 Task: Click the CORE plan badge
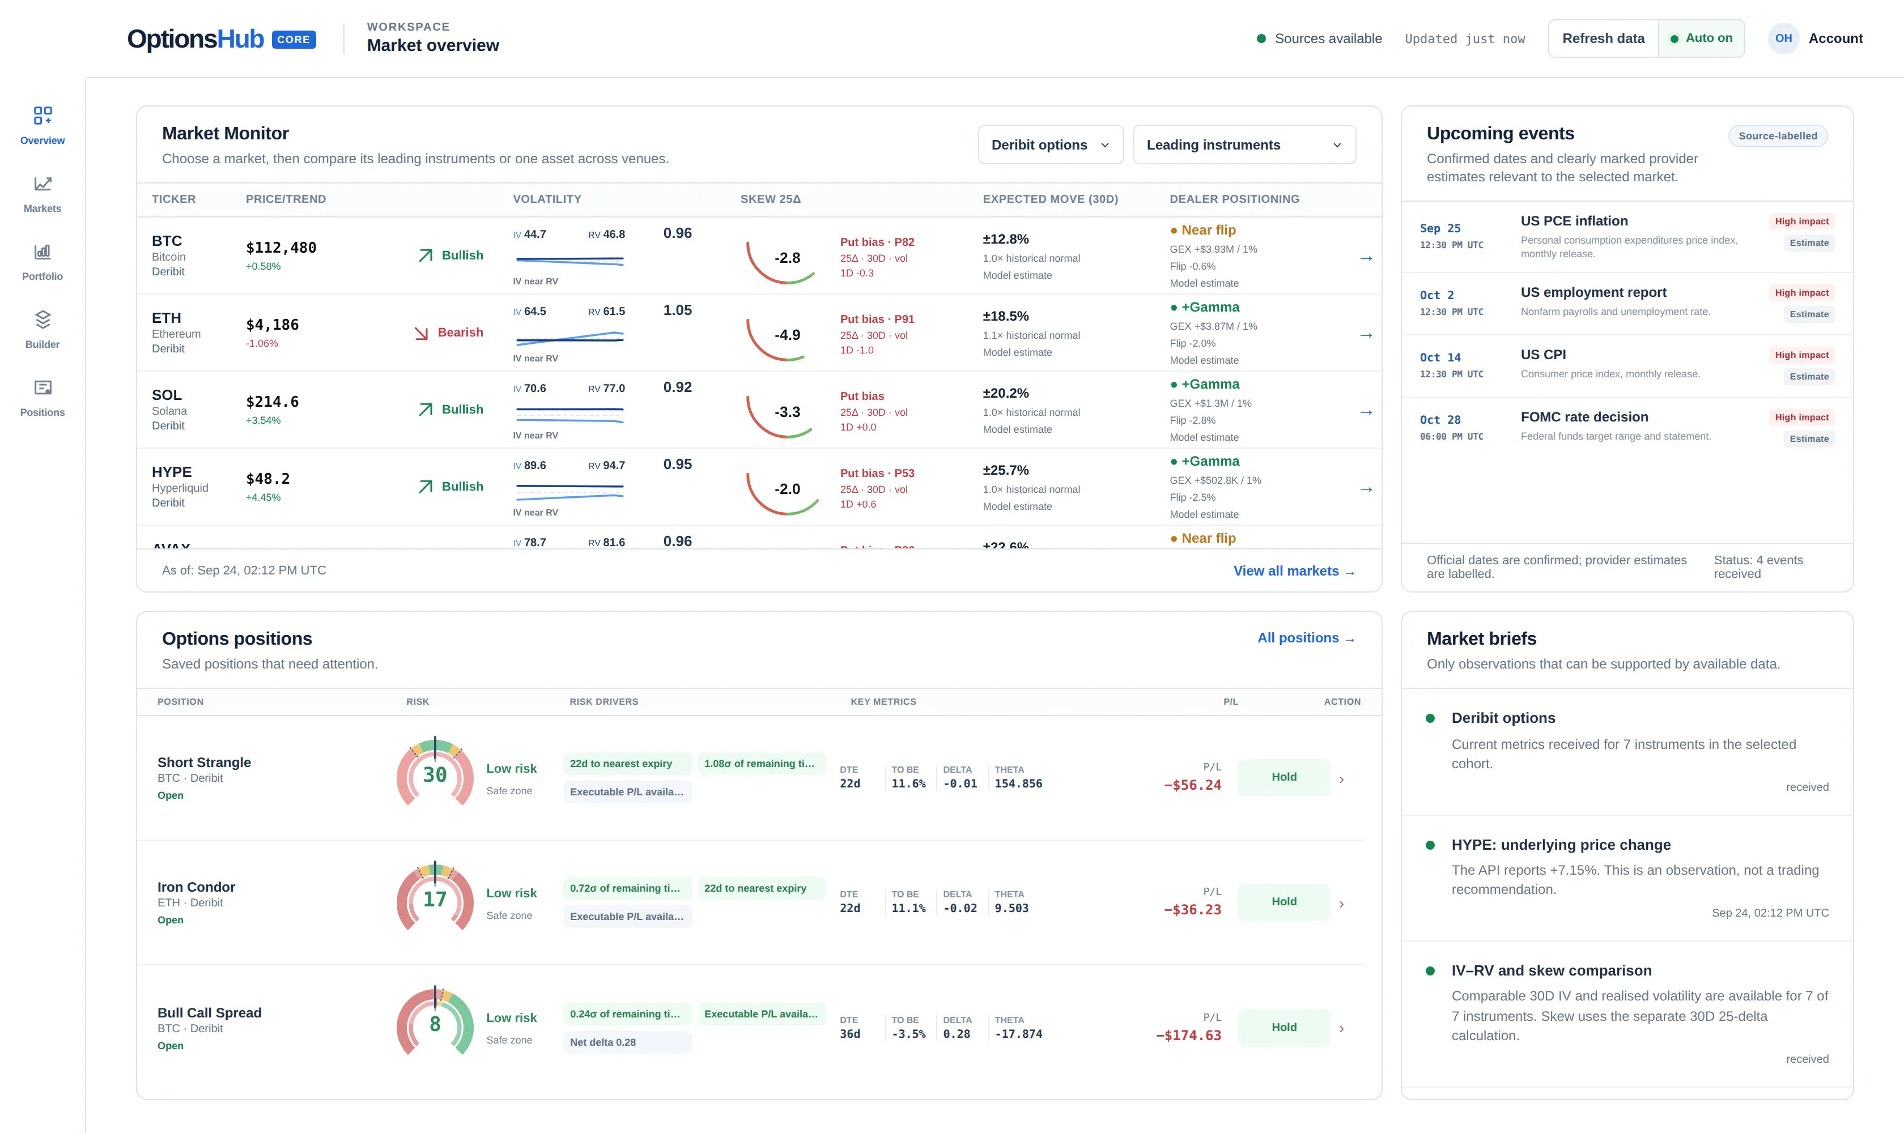tap(294, 39)
